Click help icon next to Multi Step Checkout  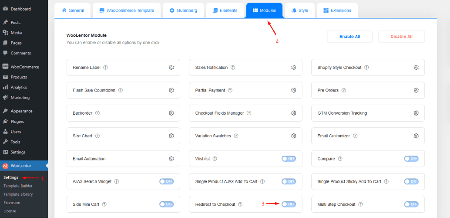(361, 204)
